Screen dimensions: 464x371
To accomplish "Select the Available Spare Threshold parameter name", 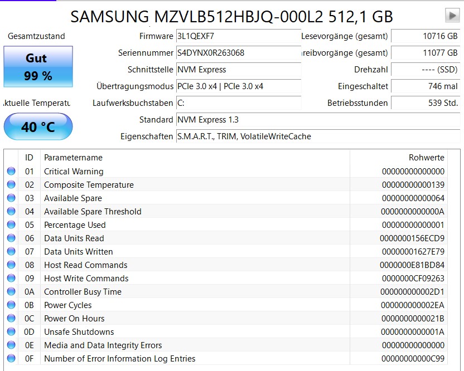I will (93, 211).
